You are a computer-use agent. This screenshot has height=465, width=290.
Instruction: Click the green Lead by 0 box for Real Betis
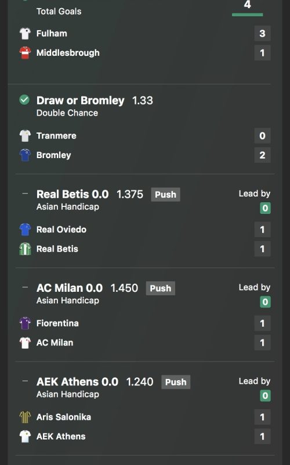(265, 208)
